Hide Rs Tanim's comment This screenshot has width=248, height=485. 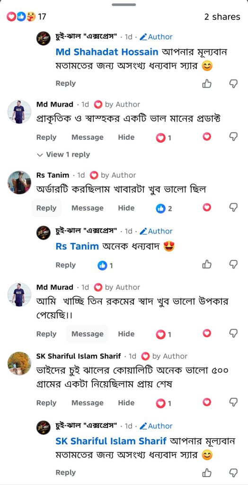[x=126, y=208]
